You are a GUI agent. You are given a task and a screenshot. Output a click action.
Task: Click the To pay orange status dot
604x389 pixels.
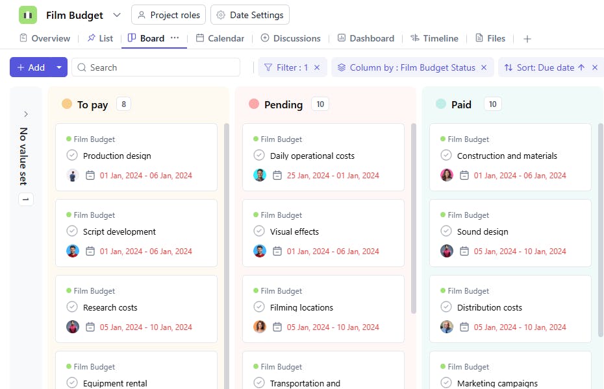tap(67, 104)
